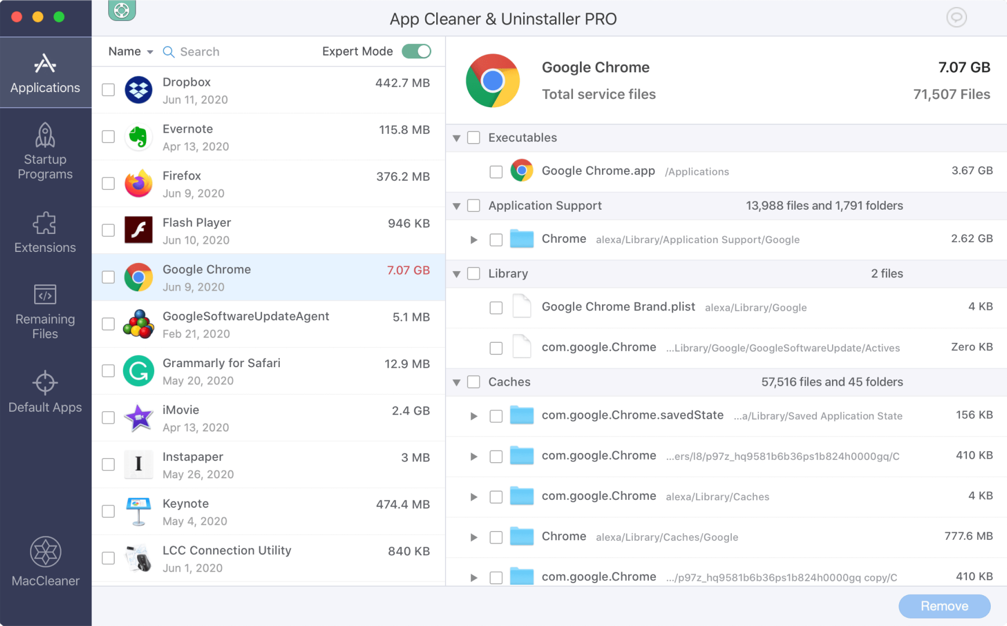Viewport: 1007px width, 626px height.
Task: Switch to the Applications tab
Action: 45,73
